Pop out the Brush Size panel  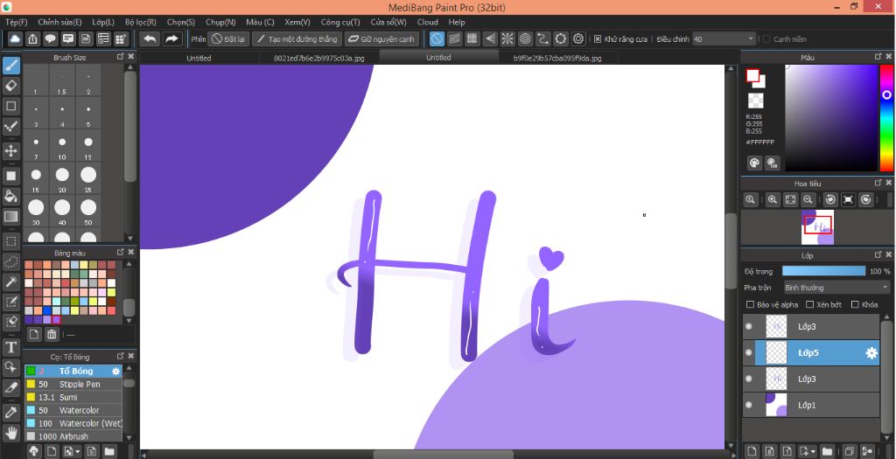pos(120,57)
